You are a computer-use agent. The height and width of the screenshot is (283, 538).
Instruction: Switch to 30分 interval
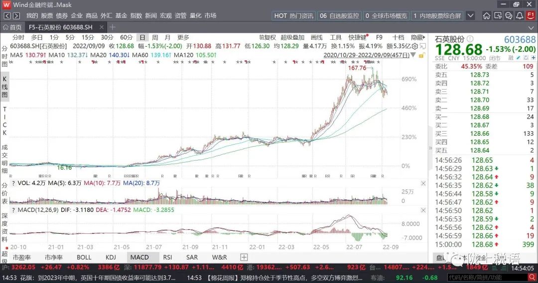pos(107,37)
